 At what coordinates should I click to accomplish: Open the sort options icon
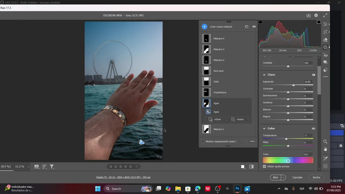pyautogui.click(x=44, y=167)
